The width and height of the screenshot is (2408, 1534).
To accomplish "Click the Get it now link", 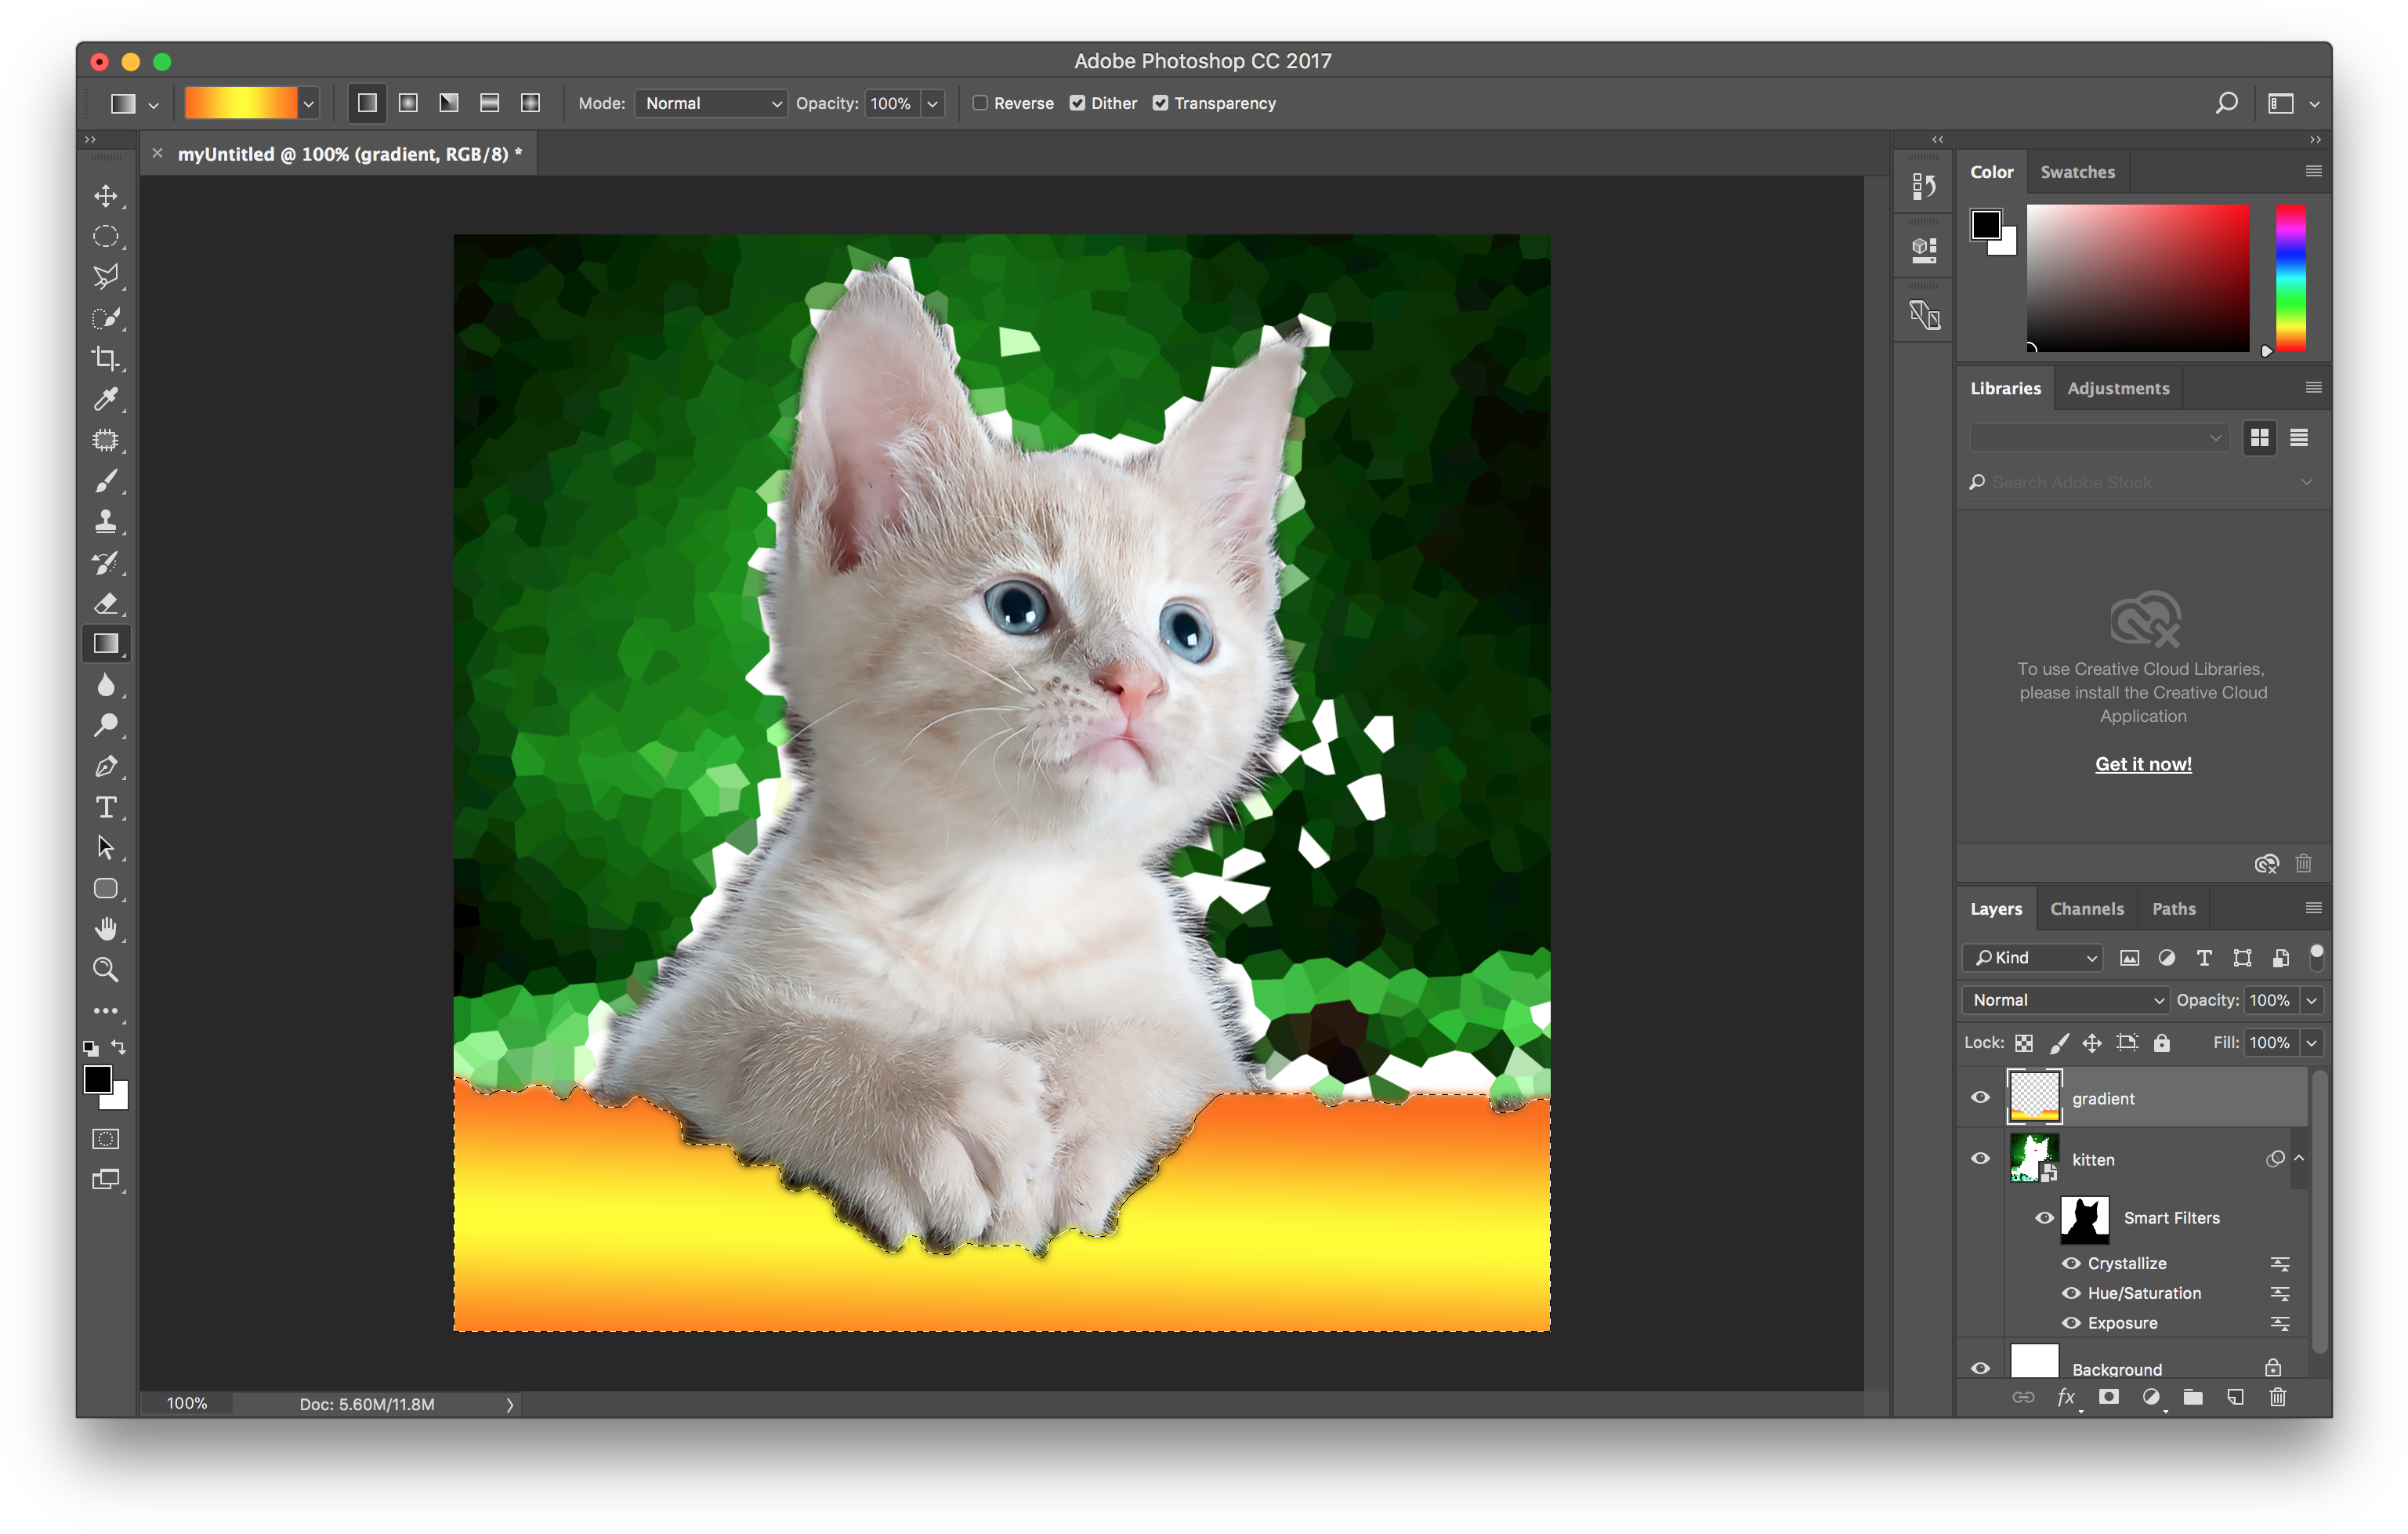I will pyautogui.click(x=2142, y=763).
